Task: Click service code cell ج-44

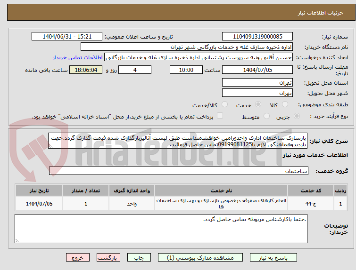Action: coord(311,204)
